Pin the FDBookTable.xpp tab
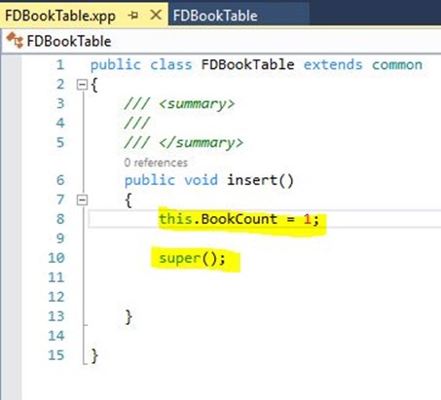The height and width of the screenshot is (400, 441). [133, 16]
